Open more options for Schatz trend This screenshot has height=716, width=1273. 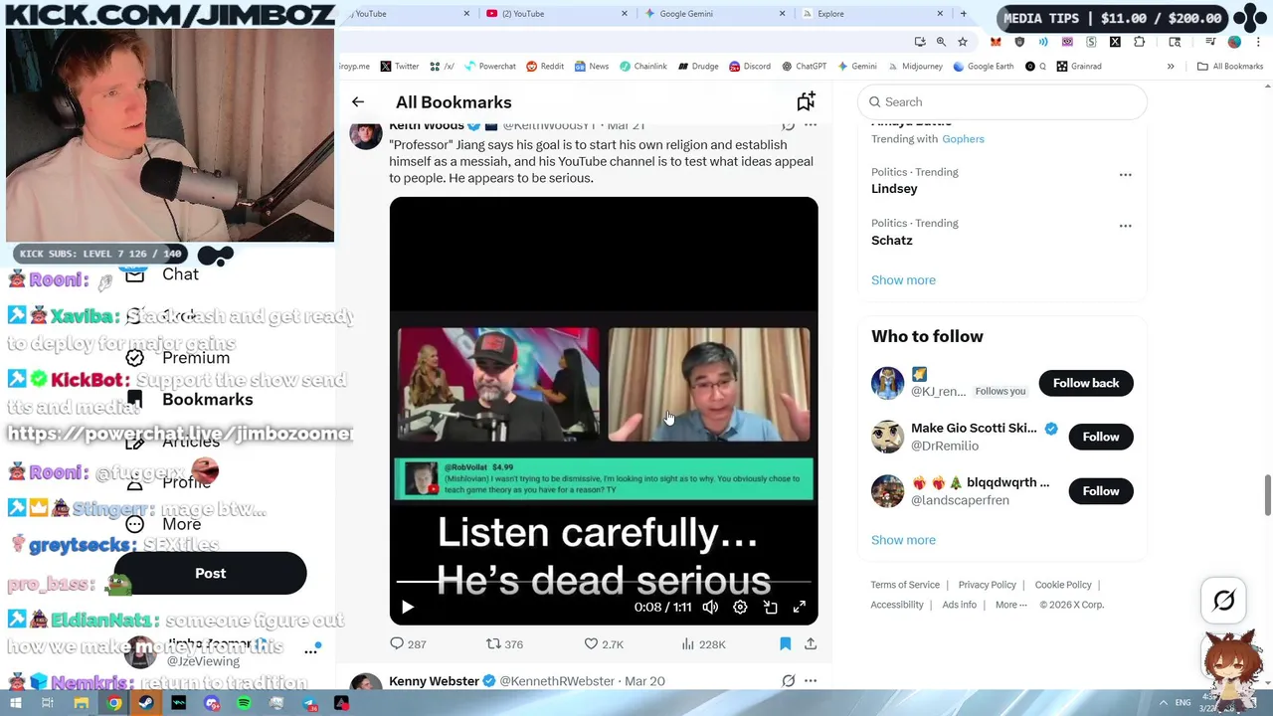point(1125,226)
